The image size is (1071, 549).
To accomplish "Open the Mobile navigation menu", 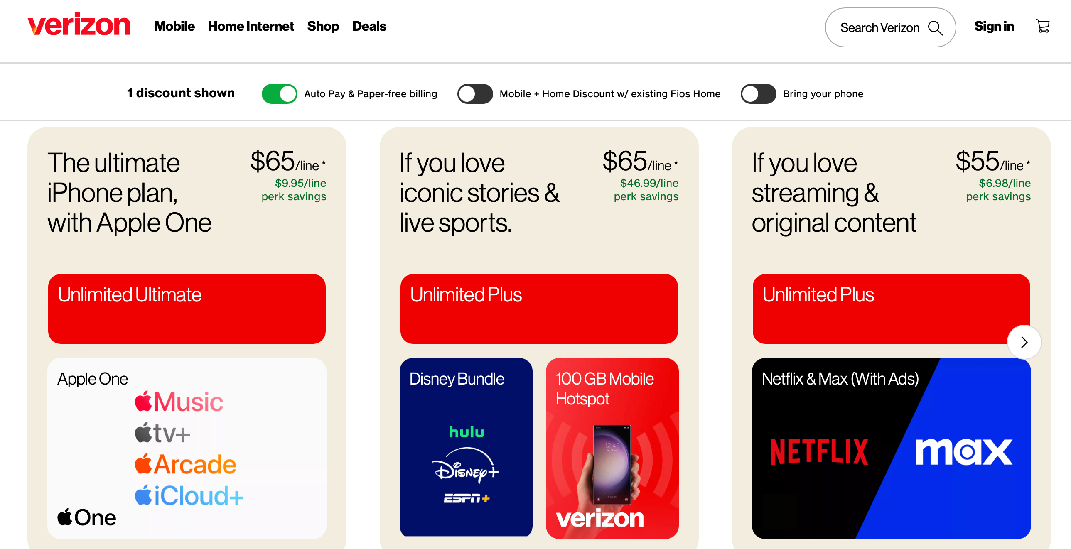I will [174, 26].
